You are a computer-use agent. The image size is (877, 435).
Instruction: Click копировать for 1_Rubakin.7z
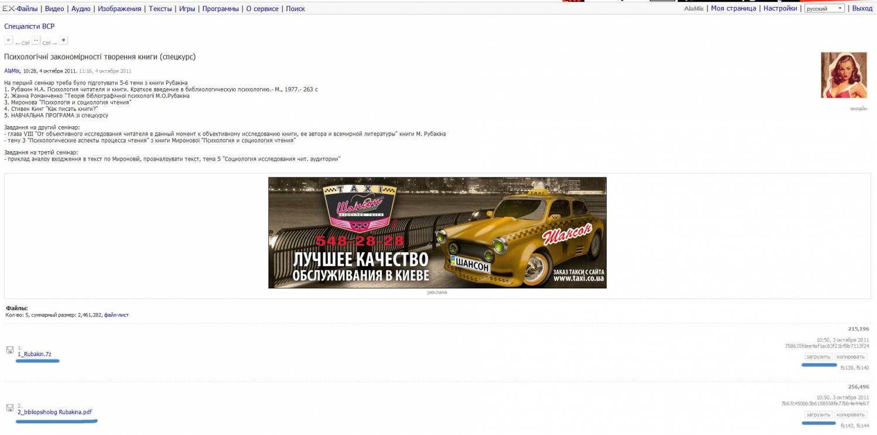(851, 357)
